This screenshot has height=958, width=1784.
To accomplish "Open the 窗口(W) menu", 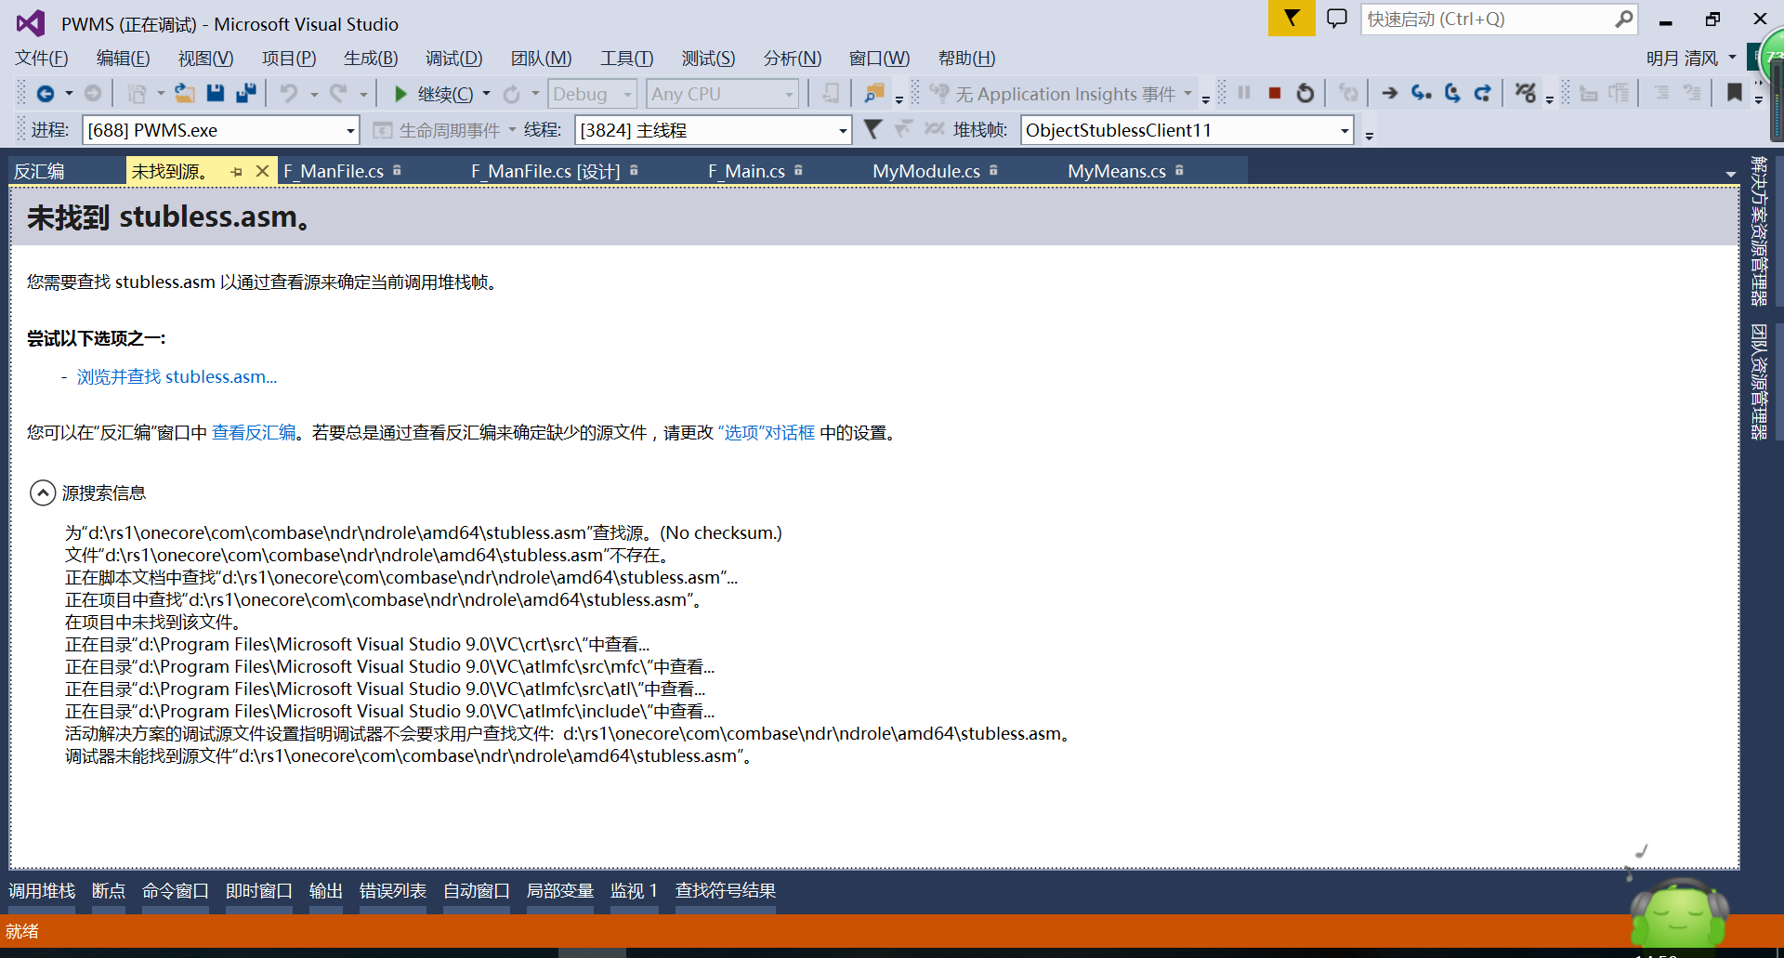I will pos(880,59).
